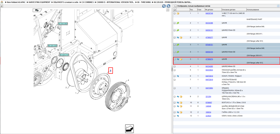The image size is (280, 134).
Task: Click the splitter handle between diagram and parts list
Action: tap(172, 69)
